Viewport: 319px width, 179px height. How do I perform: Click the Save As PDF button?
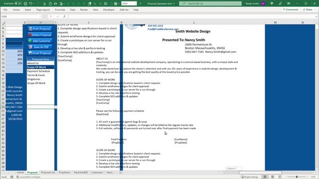[40, 47]
